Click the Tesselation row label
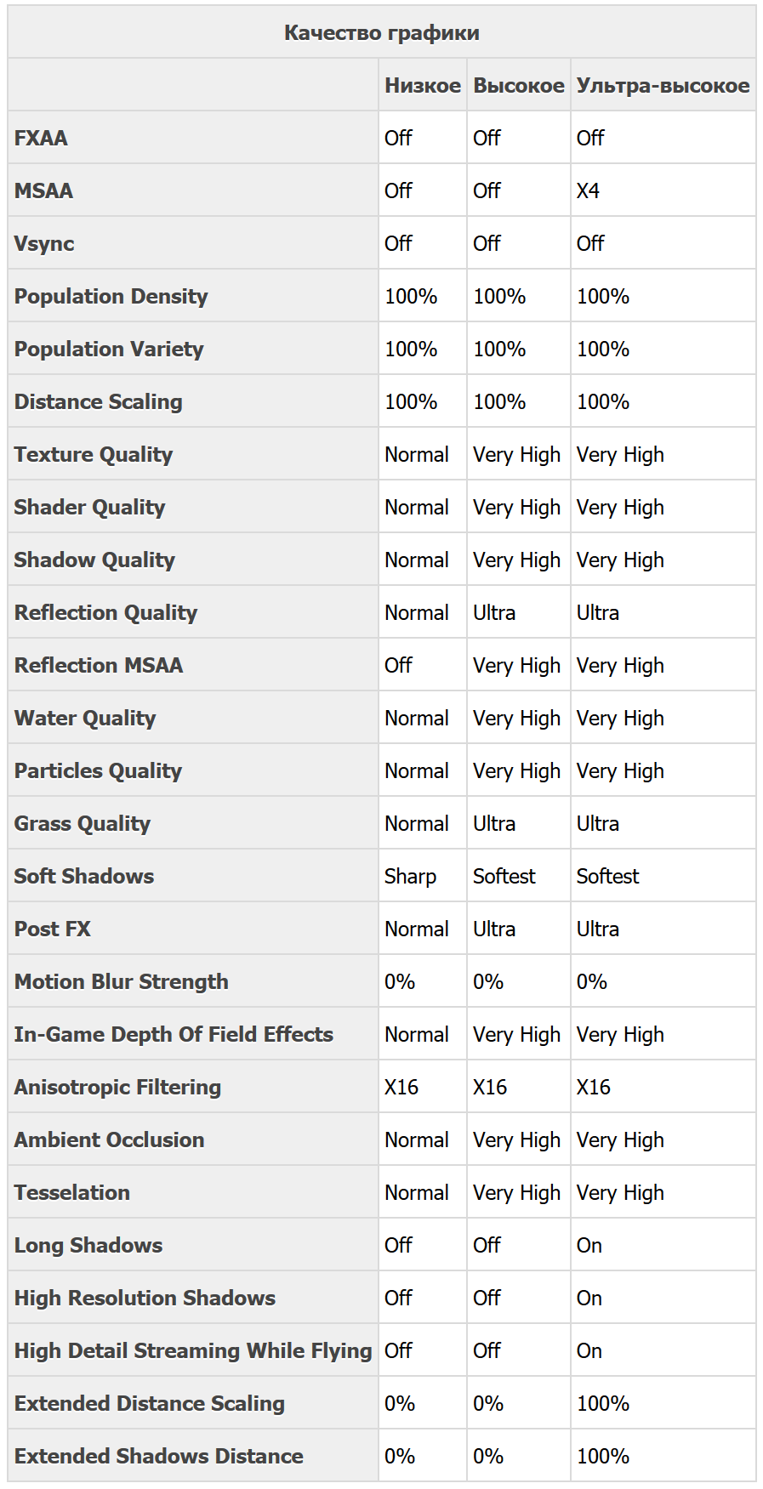This screenshot has height=1489, width=763. 71,1192
